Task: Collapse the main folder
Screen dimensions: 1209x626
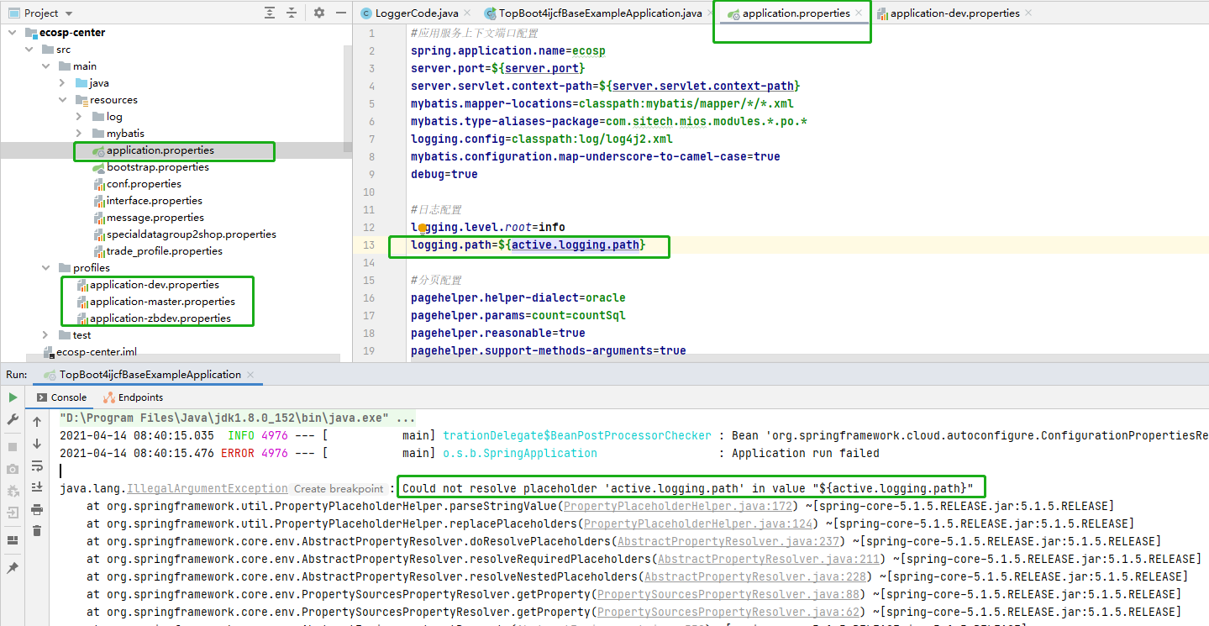Action: (46, 66)
